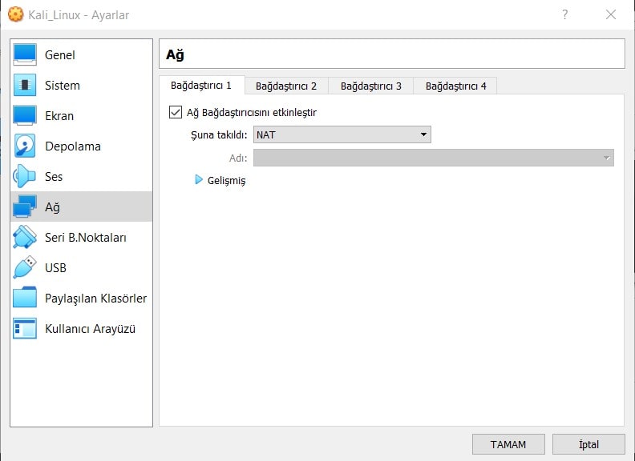Select the Depolama label in sidebar

(x=73, y=146)
